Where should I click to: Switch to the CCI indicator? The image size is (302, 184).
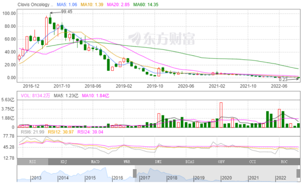click(x=253, y=161)
